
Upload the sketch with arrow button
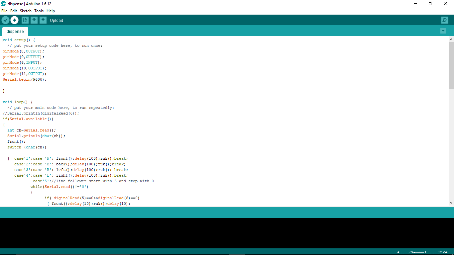click(x=14, y=20)
